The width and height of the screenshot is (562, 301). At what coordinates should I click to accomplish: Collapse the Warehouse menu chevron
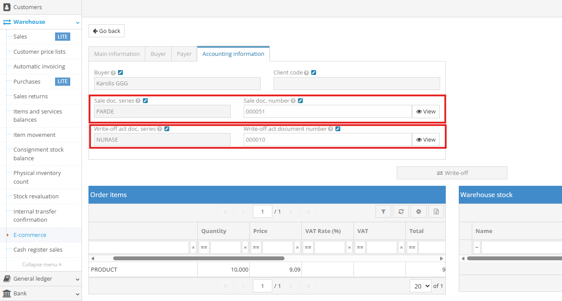click(78, 22)
